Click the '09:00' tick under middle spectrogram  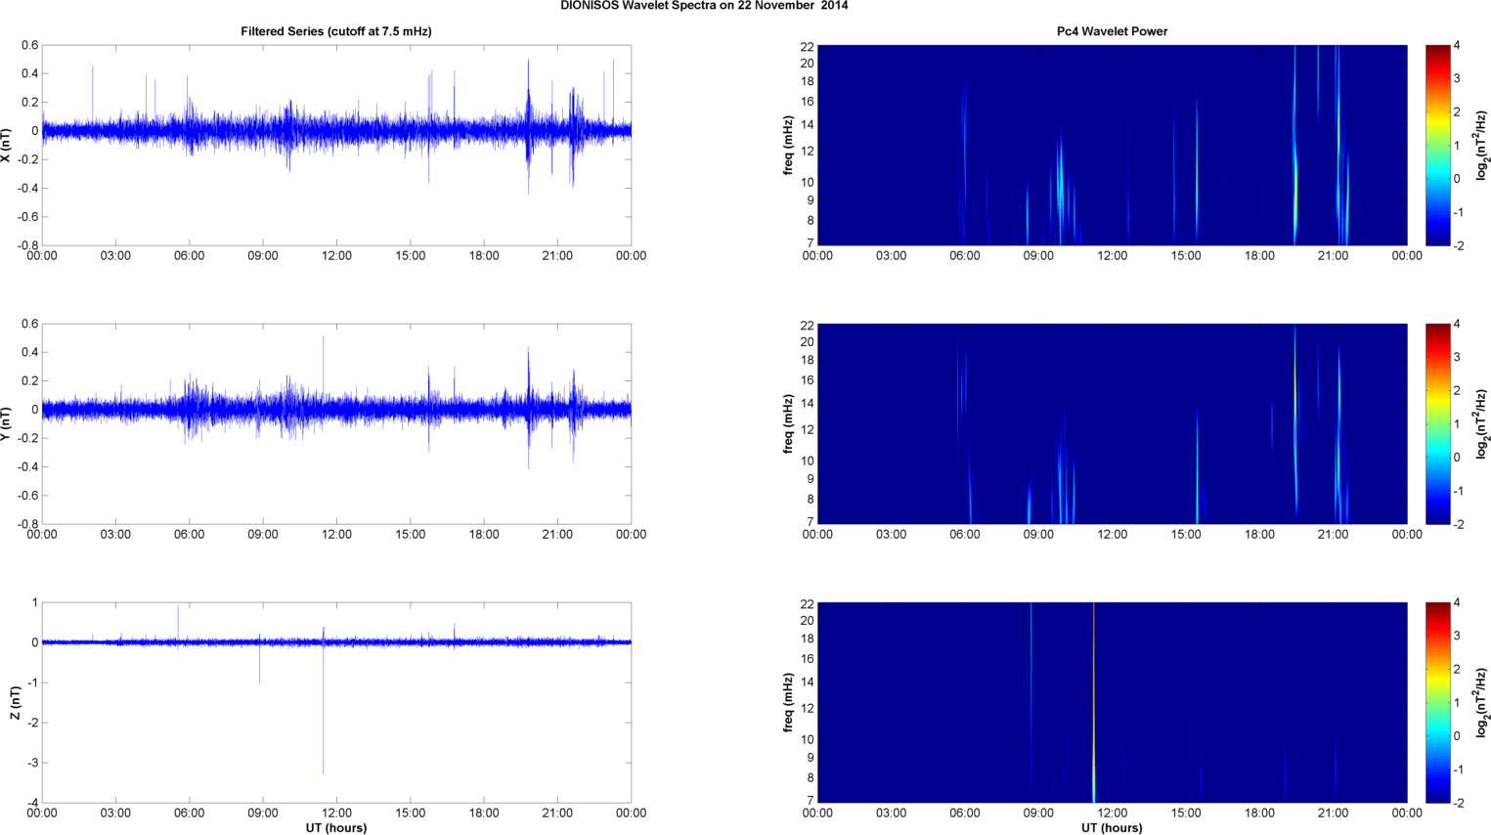(x=1038, y=535)
